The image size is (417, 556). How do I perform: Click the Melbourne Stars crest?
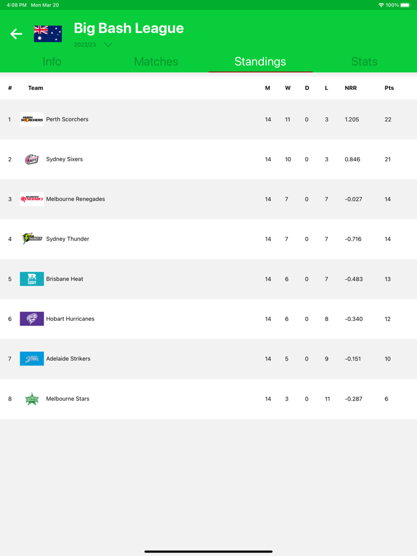tap(32, 398)
